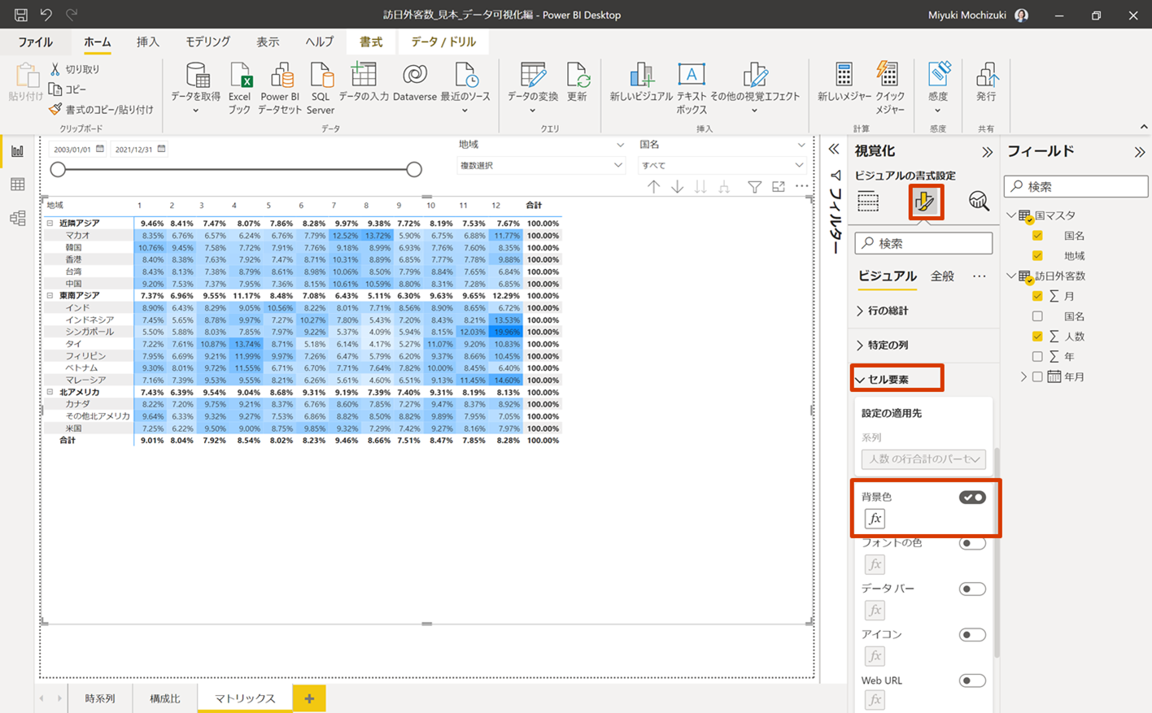Switch to Model view in left sidebar

[17, 218]
